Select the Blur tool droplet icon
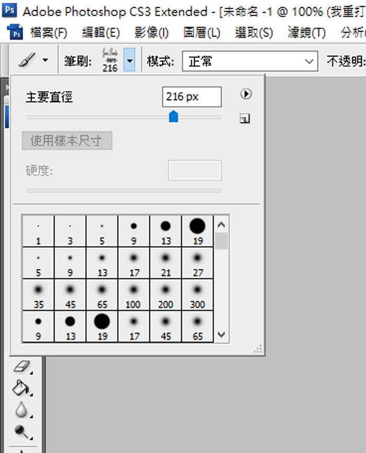Viewport: 366px width, 453px height. [21, 409]
